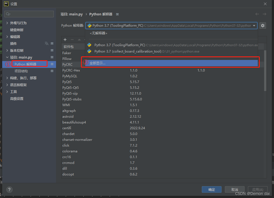The height and width of the screenshot is (198, 274).
Task: Select the PyCRC-Hex package row
Action: tap(163, 70)
